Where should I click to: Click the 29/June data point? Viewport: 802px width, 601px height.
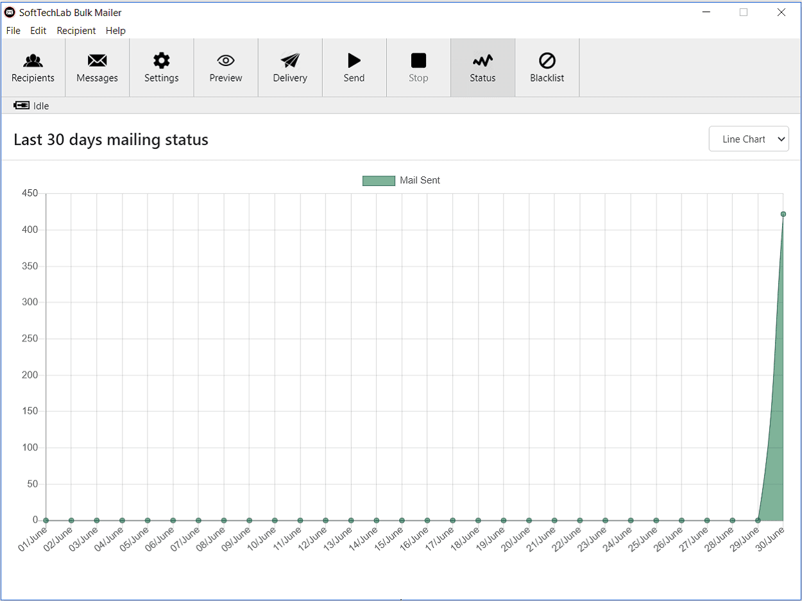tap(758, 520)
